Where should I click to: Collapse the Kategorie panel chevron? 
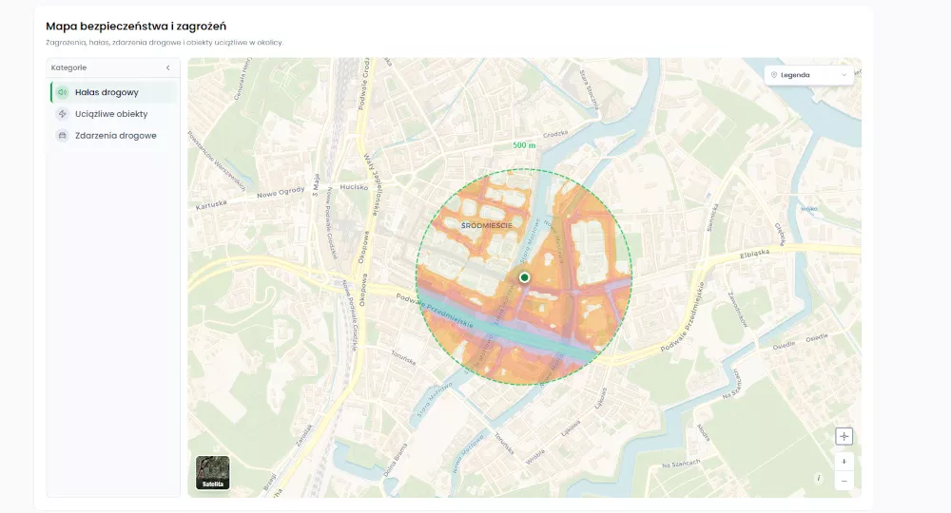coord(168,67)
